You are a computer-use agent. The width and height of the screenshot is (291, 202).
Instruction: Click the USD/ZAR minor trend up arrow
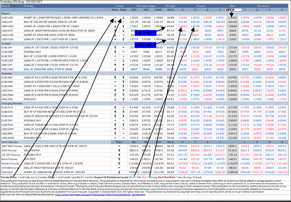[115, 129]
